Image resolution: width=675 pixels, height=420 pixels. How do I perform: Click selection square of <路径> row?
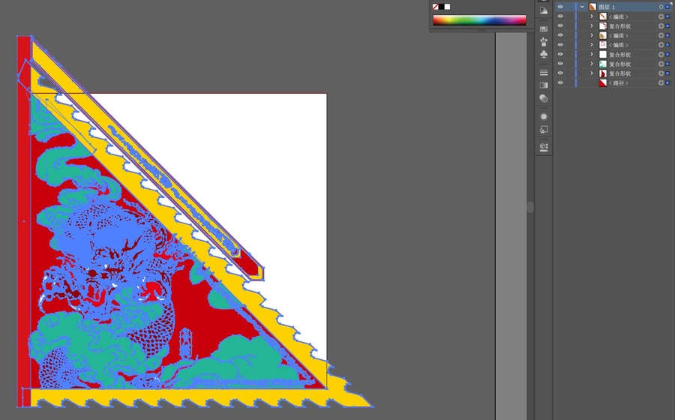click(x=667, y=82)
